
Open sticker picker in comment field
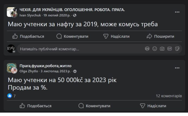177,49
